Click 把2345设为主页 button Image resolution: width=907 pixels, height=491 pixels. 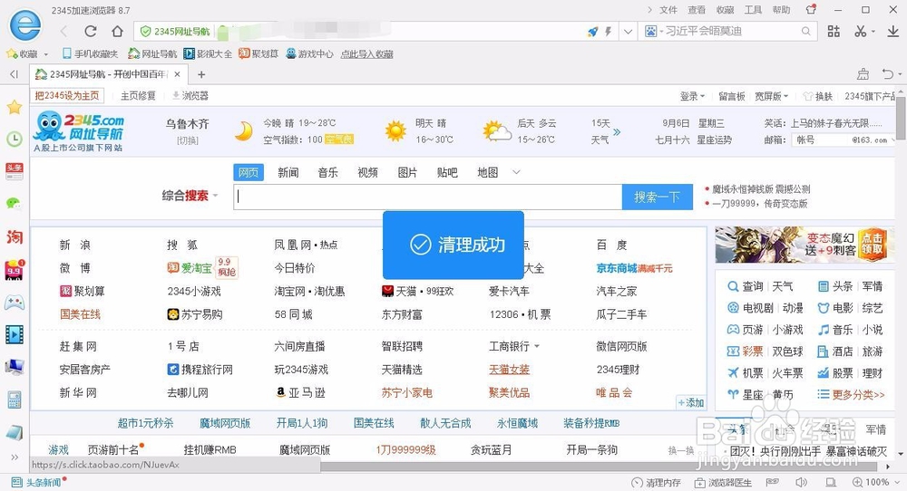pos(67,95)
